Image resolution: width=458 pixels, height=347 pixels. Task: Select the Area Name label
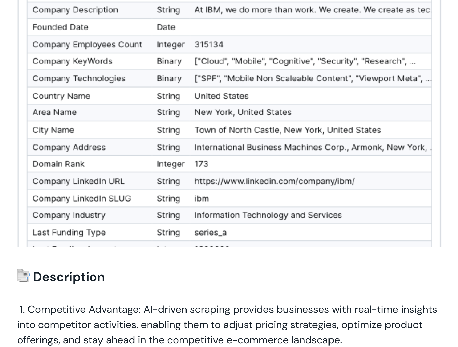click(x=54, y=112)
